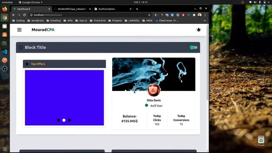This screenshot has height=153, width=272.
Task: Show more bookmarks overflow arrow
Action: [x=205, y=21]
